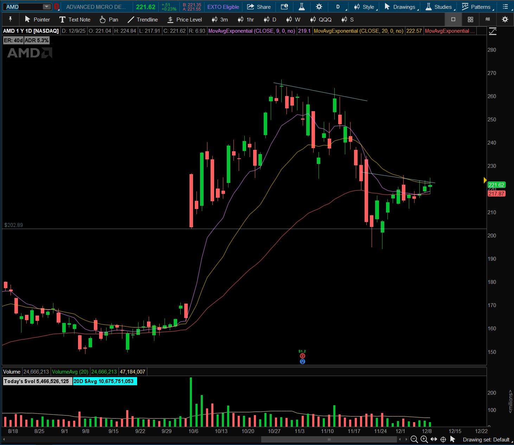Screen dimensions: 514x445
Task: Open the flask icon next to the settings gear
Action: (302, 7)
